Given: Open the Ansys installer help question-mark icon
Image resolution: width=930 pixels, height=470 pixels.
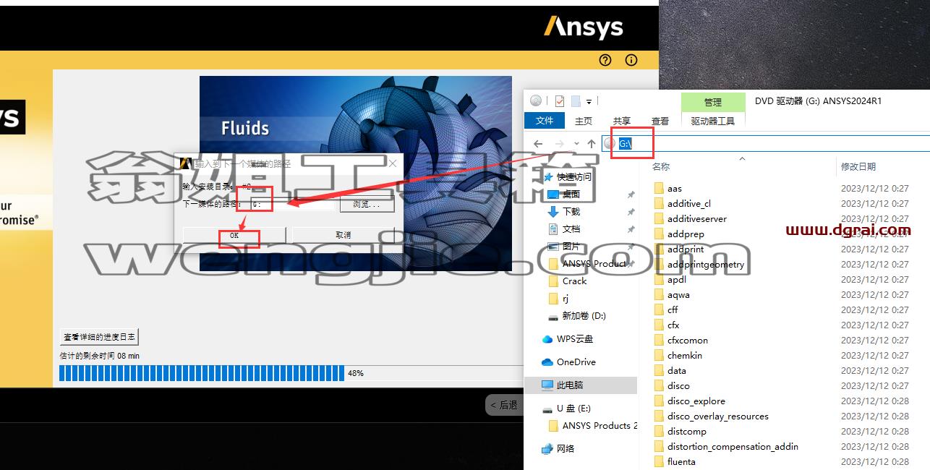Looking at the screenshot, I should [606, 60].
